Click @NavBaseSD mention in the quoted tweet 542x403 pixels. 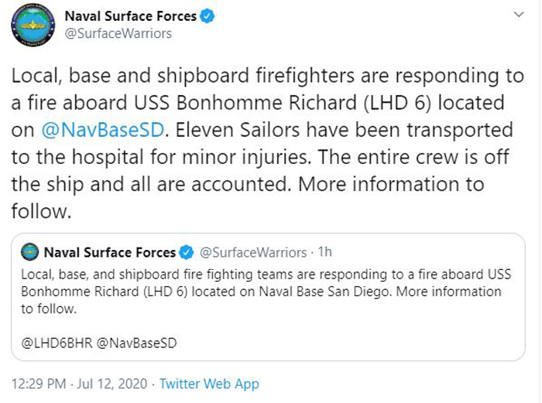click(x=136, y=343)
